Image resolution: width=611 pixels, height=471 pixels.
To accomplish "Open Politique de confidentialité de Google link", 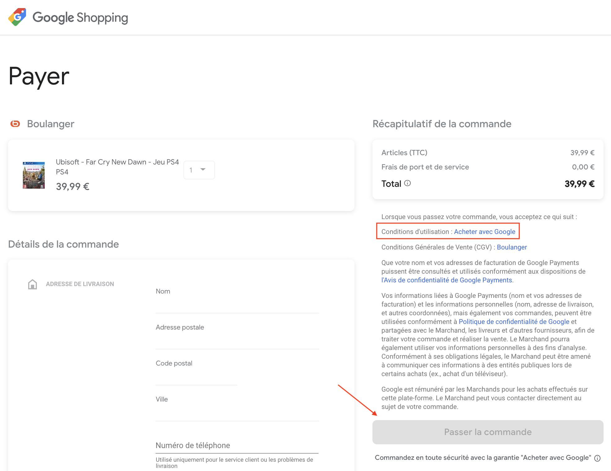I will click(514, 321).
